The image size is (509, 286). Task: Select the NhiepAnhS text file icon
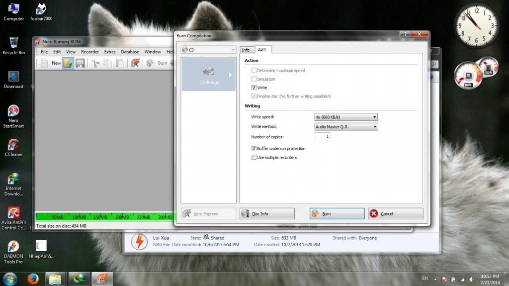pos(41,249)
